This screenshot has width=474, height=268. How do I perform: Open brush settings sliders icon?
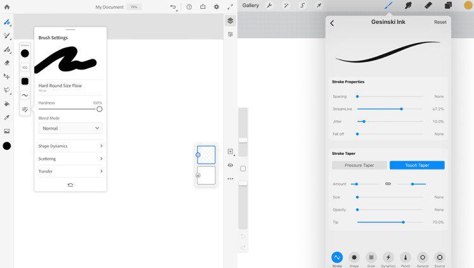(25, 109)
